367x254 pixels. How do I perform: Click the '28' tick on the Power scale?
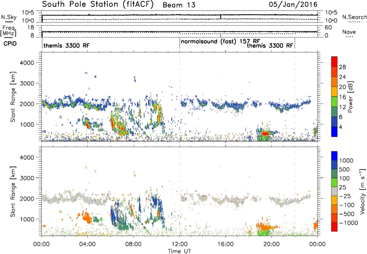[x=342, y=67]
